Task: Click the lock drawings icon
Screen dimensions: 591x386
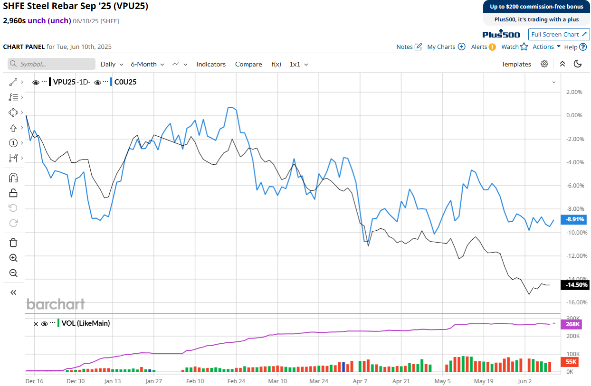Action: tap(13, 193)
